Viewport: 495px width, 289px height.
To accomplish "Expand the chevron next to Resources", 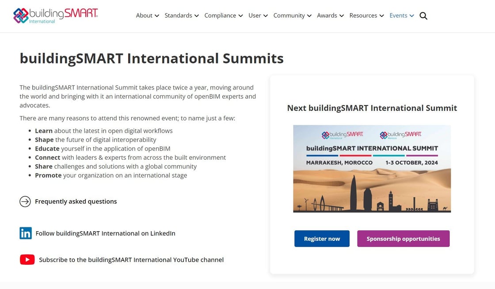I will [382, 16].
